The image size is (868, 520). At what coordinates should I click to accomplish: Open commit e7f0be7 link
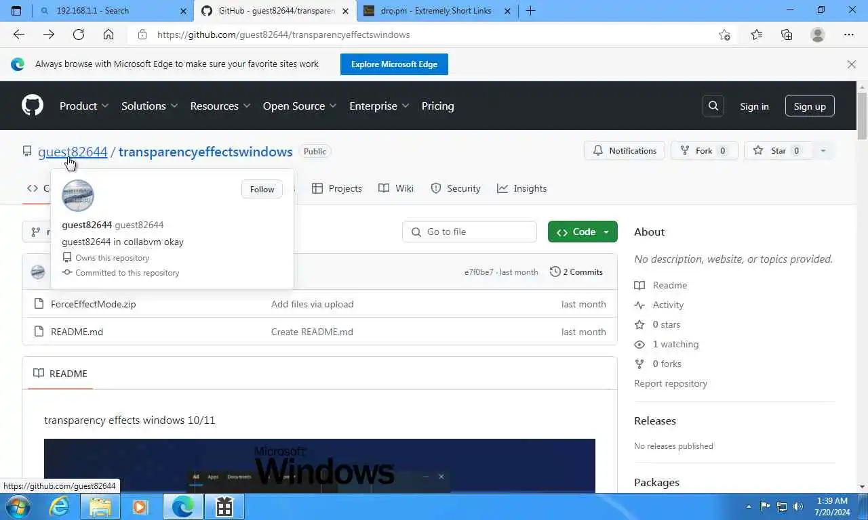click(479, 272)
